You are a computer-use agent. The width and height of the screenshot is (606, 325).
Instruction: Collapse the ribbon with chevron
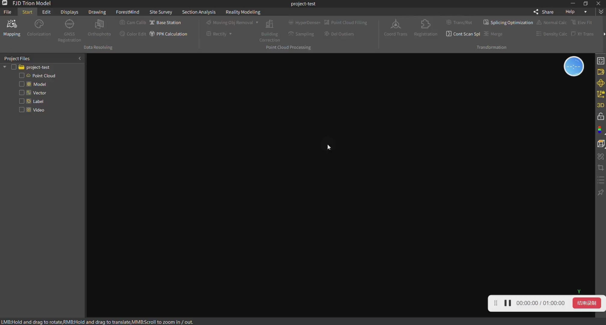pos(601,12)
